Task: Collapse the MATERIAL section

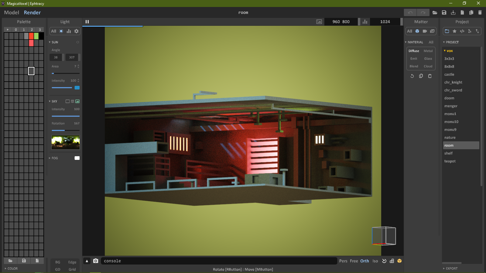Action: point(414,42)
